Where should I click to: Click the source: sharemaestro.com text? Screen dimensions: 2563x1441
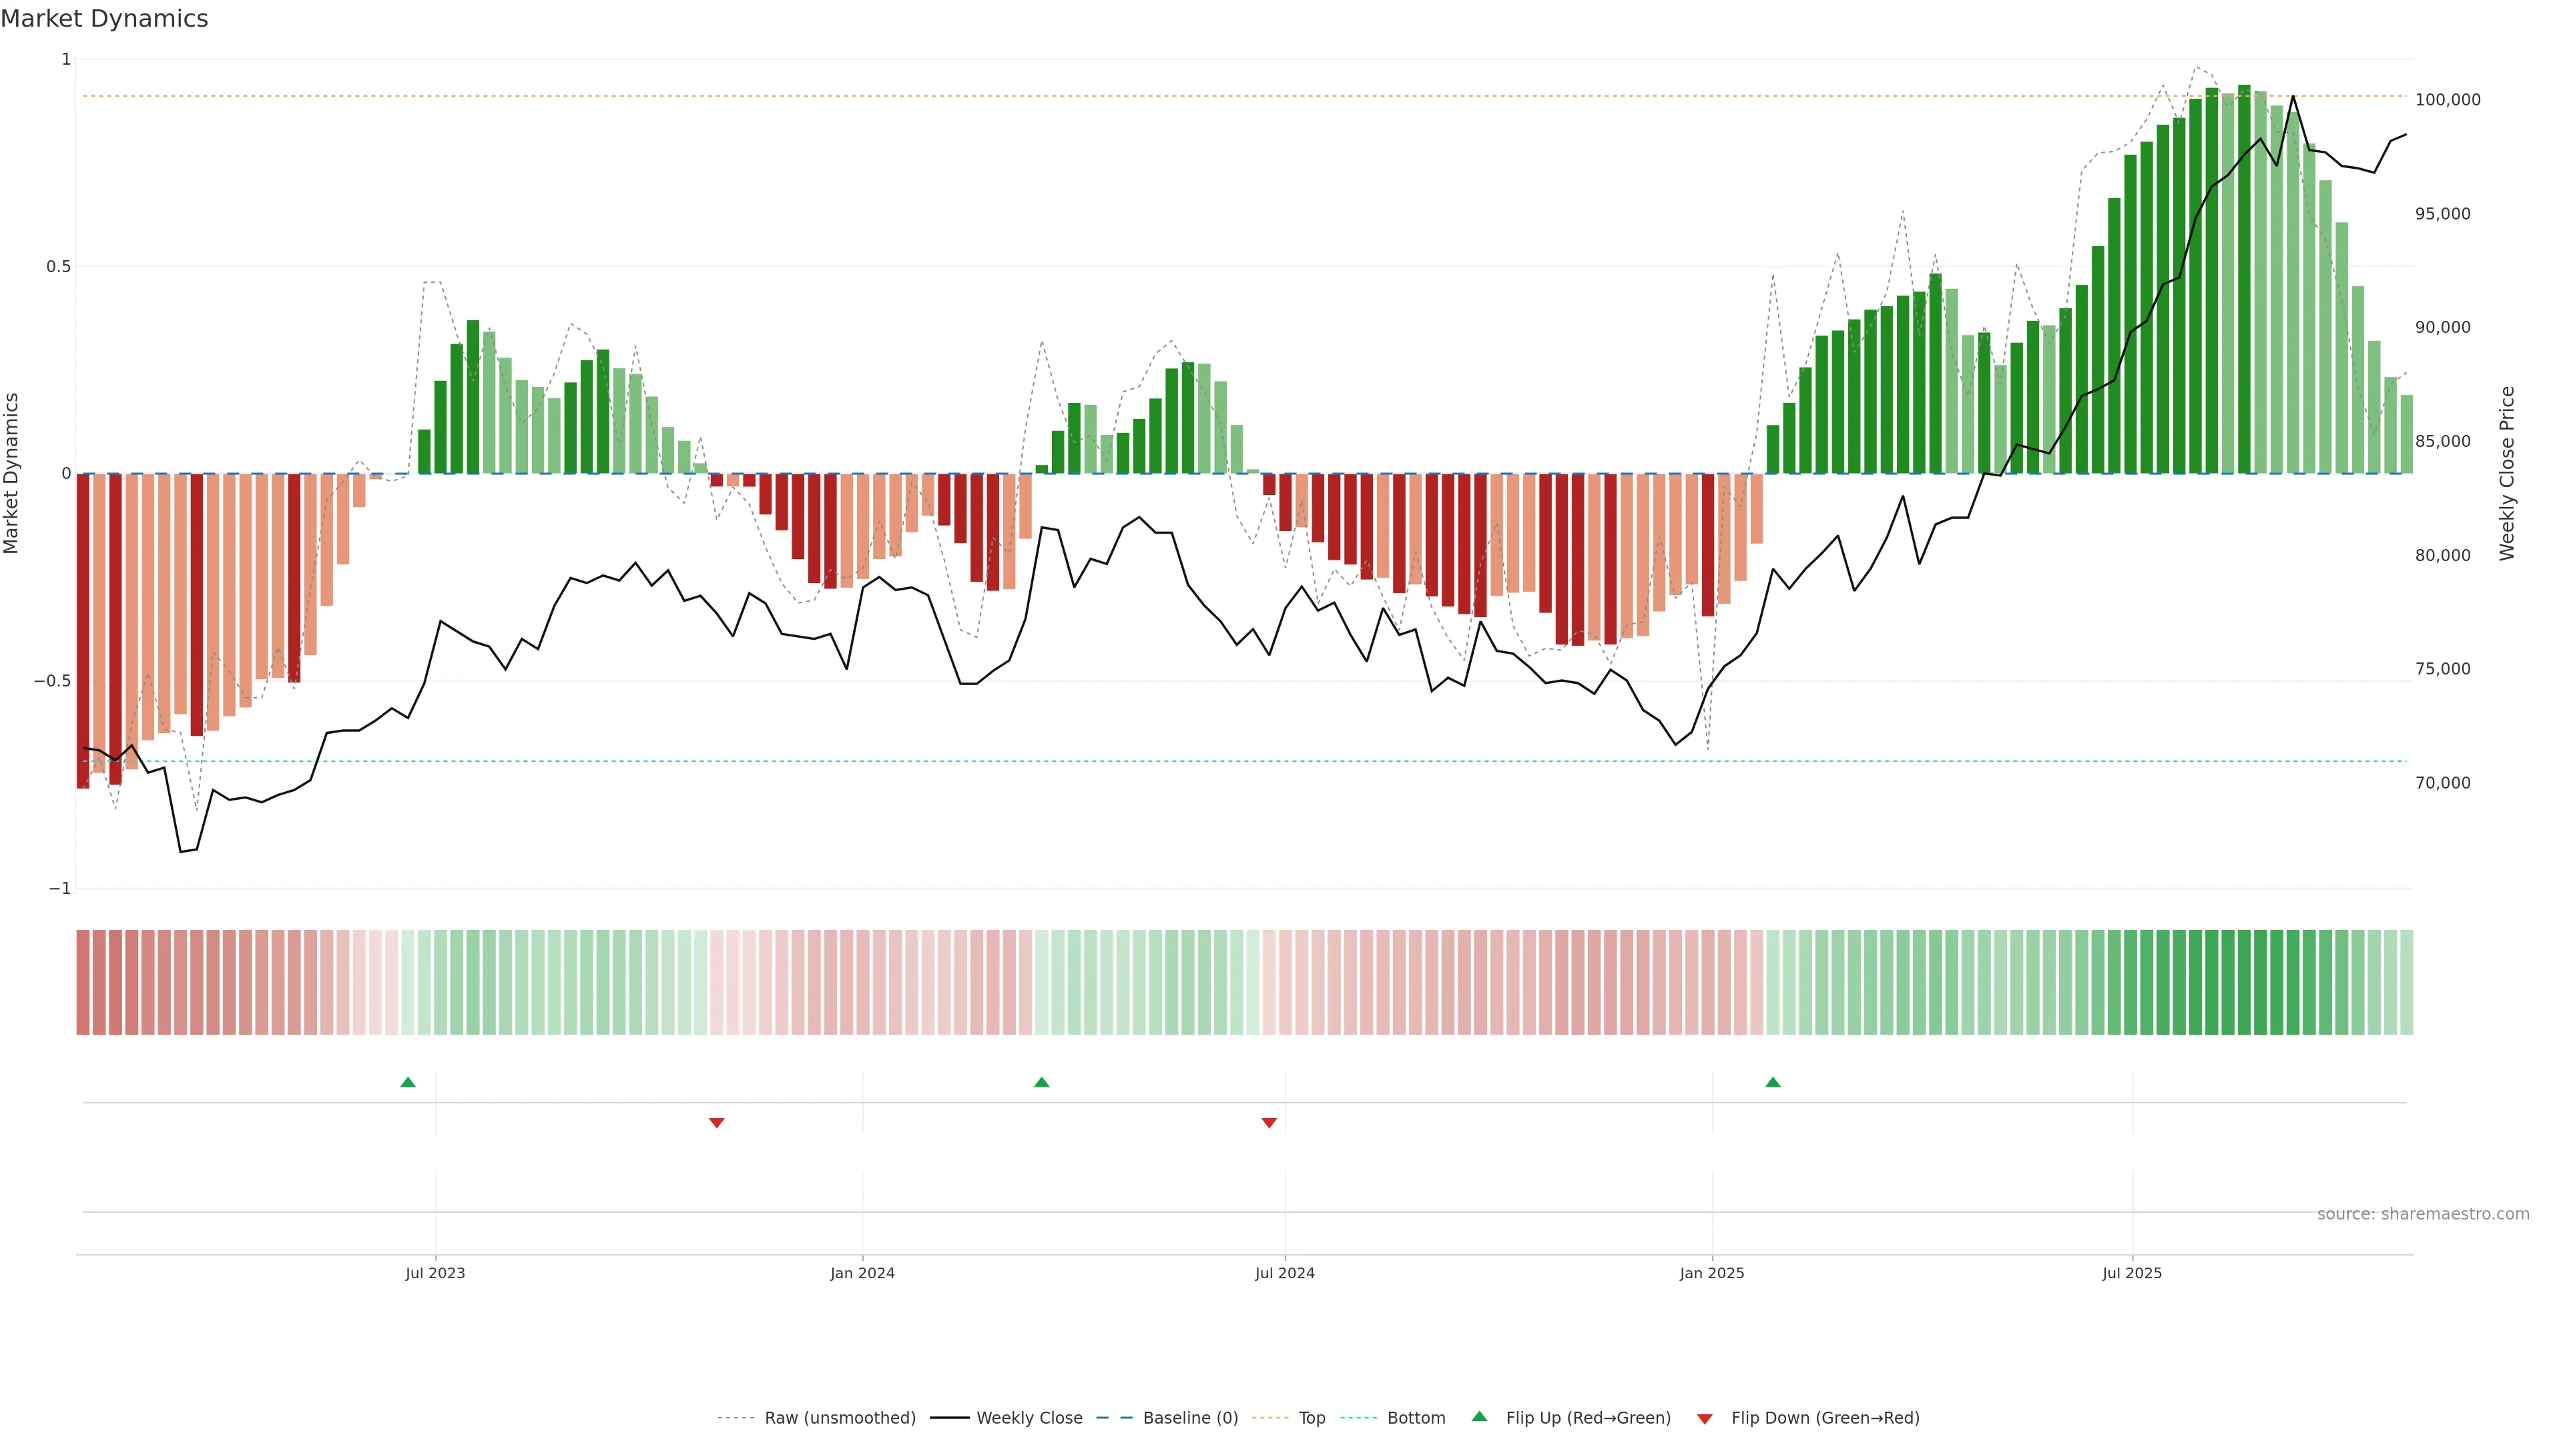[2423, 1214]
